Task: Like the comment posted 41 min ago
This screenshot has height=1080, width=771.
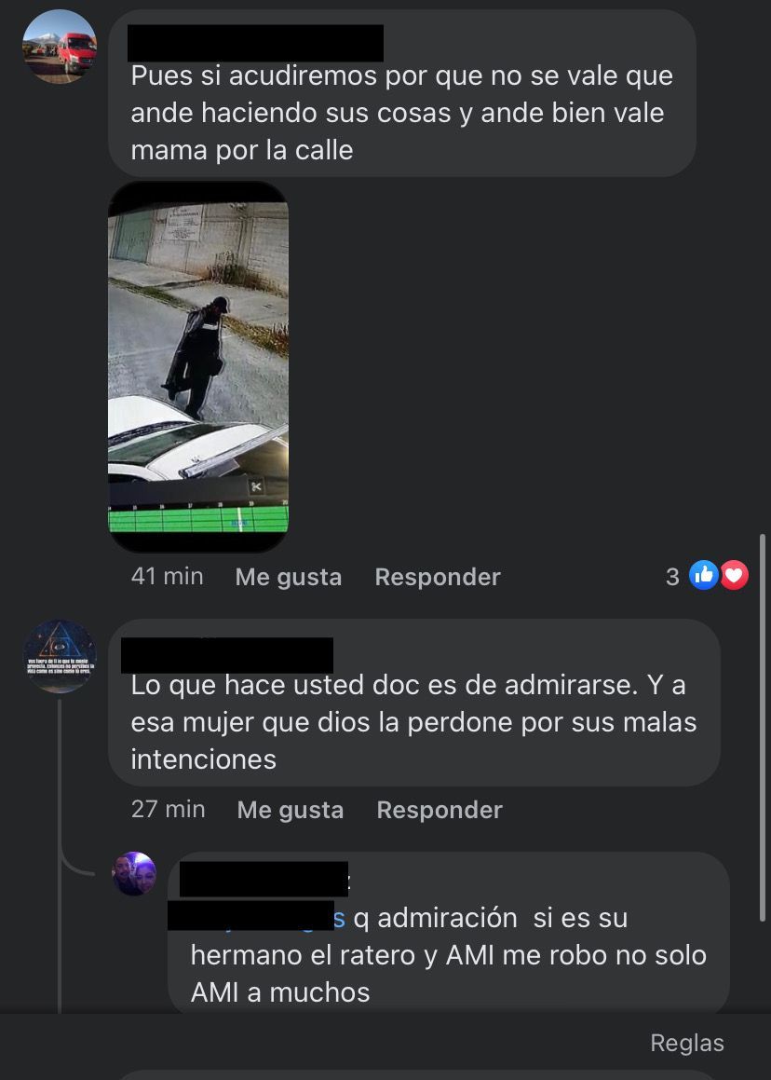Action: pyautogui.click(x=289, y=577)
